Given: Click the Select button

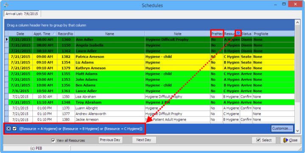Looking at the screenshot, I should [x=264, y=140].
